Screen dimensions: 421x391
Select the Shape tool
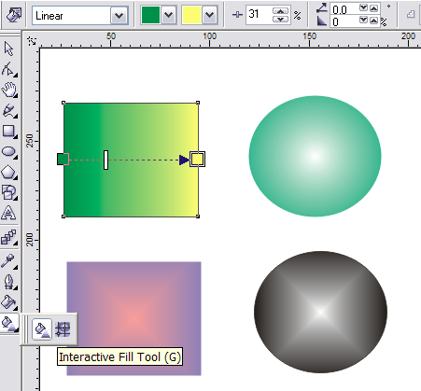[8, 69]
